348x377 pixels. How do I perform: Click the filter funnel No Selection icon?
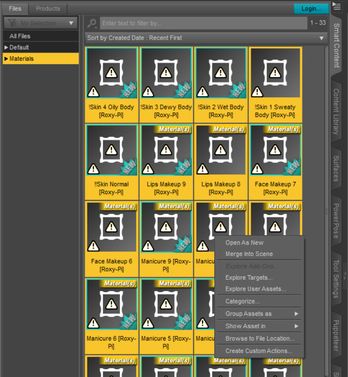[12, 23]
